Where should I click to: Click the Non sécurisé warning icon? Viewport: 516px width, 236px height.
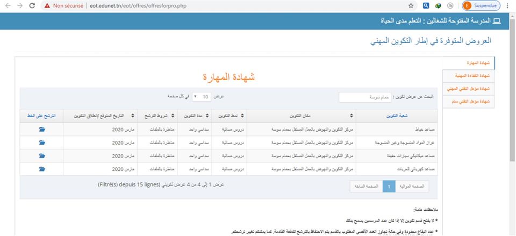pyautogui.click(x=47, y=5)
